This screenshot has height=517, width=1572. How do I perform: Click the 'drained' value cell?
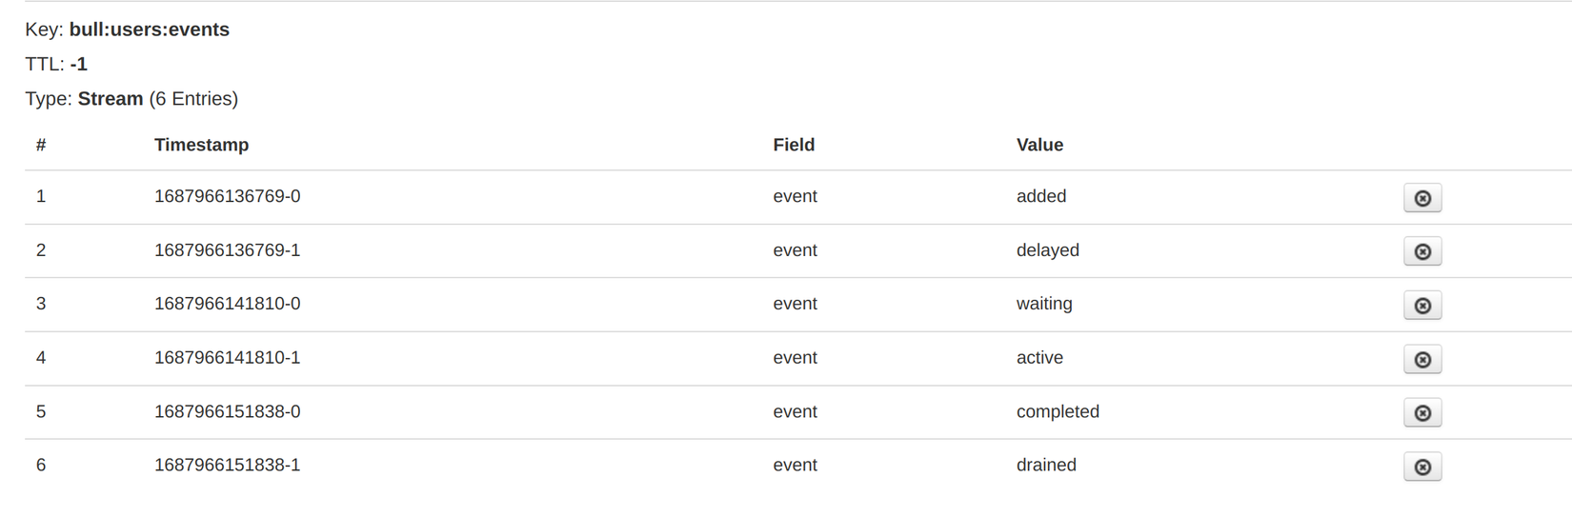point(1045,466)
